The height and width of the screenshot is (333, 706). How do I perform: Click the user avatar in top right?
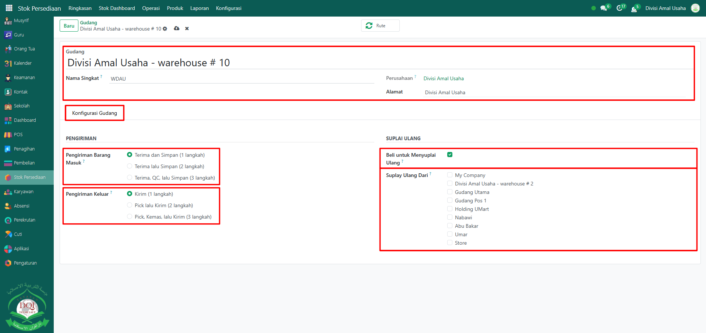coord(695,8)
